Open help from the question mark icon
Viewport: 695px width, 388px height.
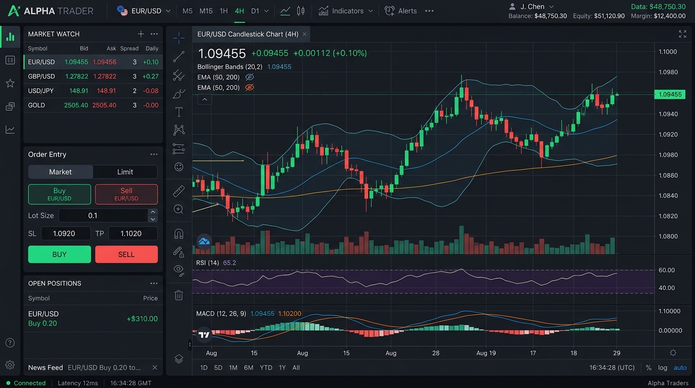[x=10, y=343]
